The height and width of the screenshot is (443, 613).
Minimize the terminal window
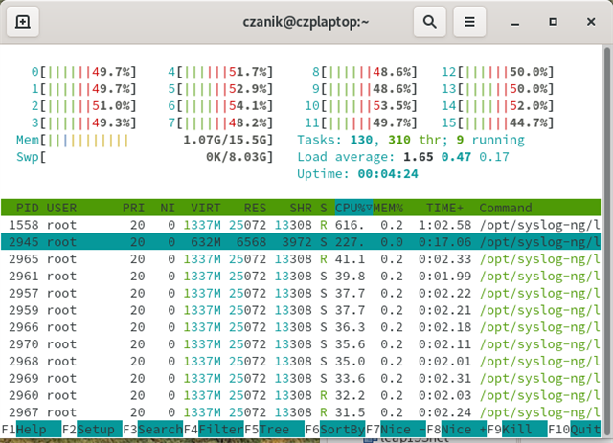pyautogui.click(x=515, y=22)
